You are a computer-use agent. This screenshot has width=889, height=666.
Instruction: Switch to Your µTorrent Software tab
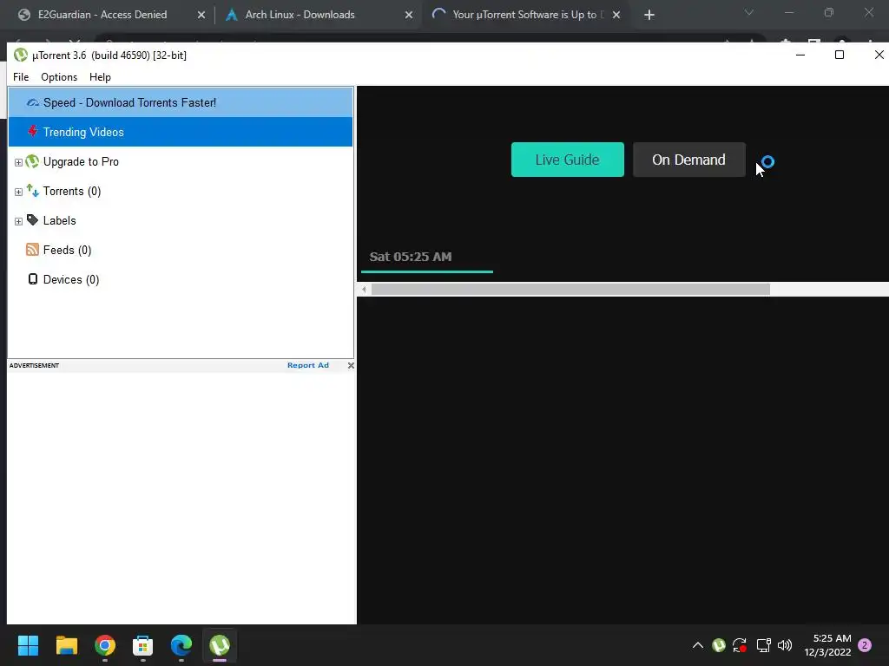tap(527, 15)
